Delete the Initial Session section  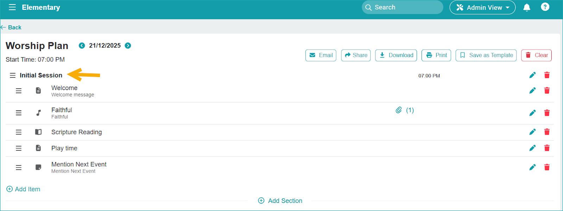547,75
